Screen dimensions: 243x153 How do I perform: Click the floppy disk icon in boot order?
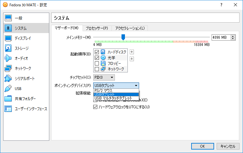[103, 63]
